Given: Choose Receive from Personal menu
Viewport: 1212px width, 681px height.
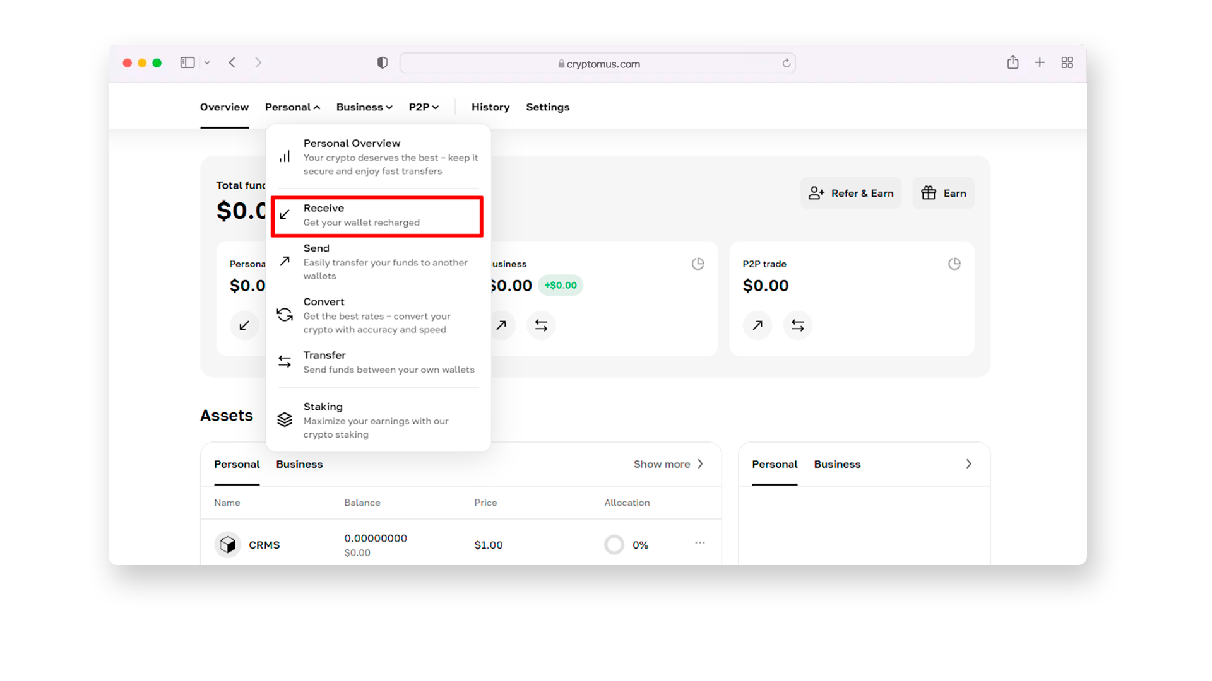Looking at the screenshot, I should (377, 216).
